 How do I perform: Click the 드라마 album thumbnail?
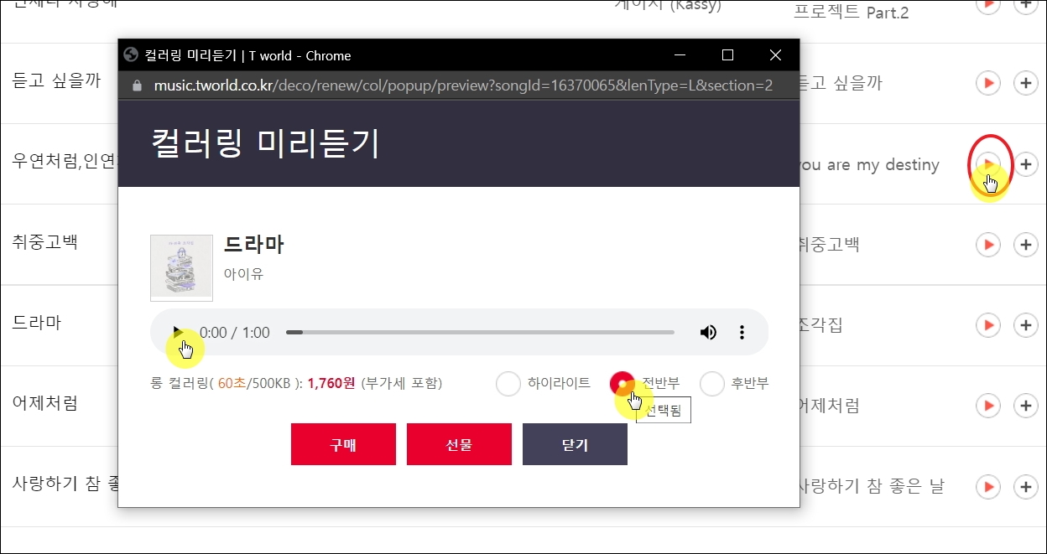181,267
